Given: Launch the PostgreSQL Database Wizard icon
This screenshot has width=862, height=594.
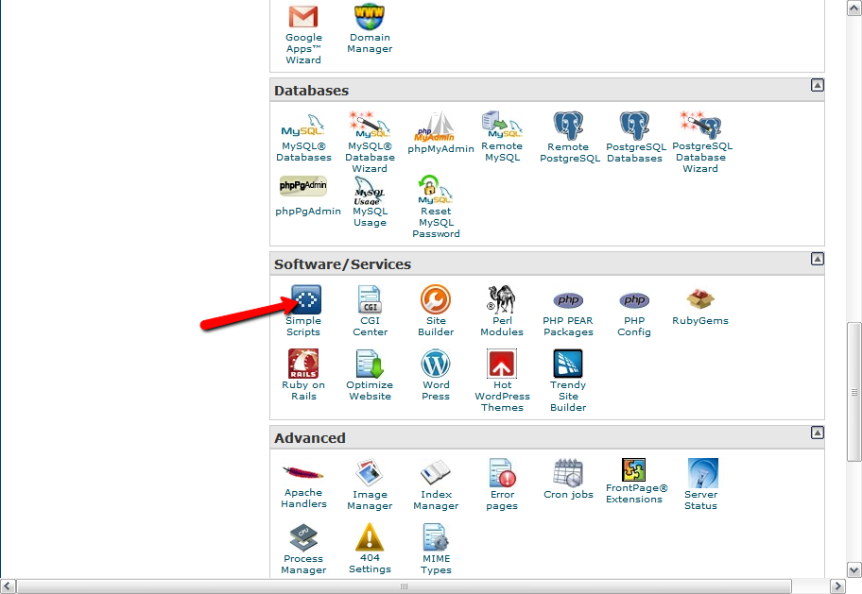Looking at the screenshot, I should (x=699, y=125).
